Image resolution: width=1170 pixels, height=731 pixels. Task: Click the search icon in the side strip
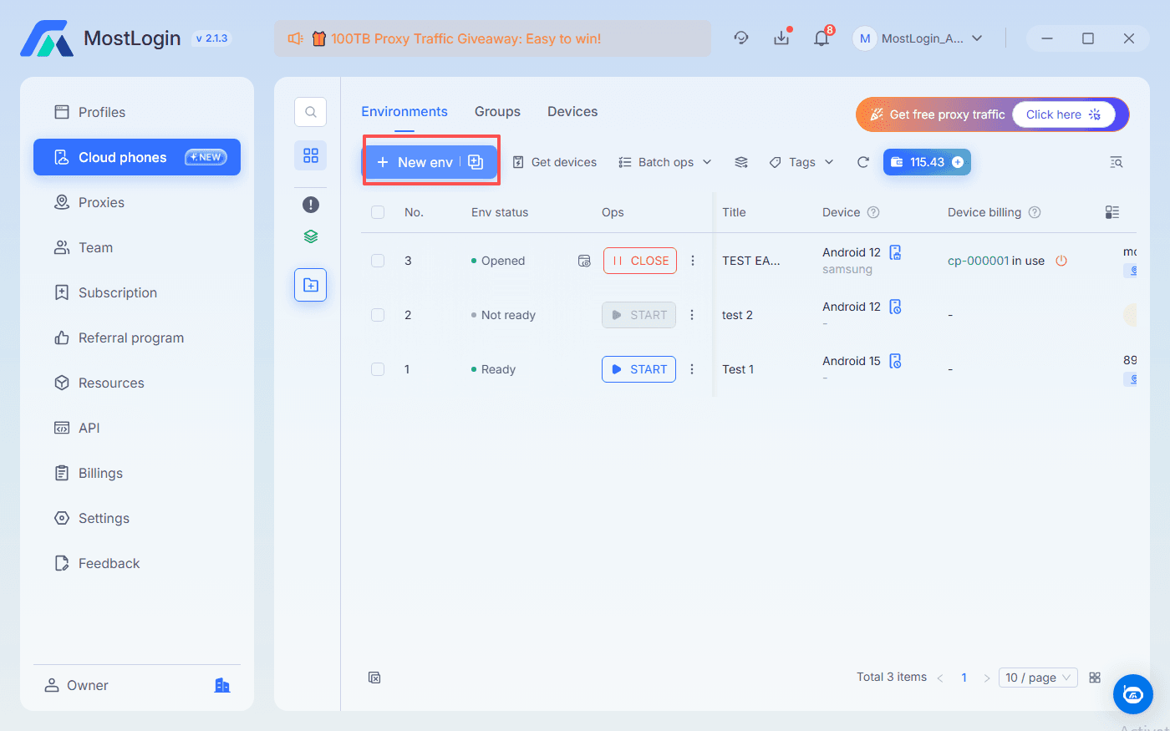[x=310, y=112]
